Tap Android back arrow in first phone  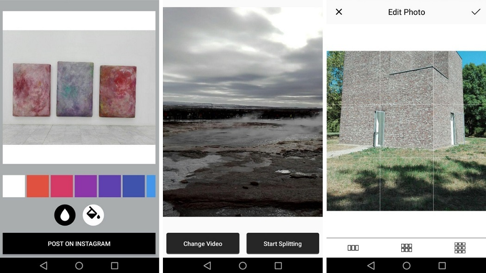tap(44, 266)
